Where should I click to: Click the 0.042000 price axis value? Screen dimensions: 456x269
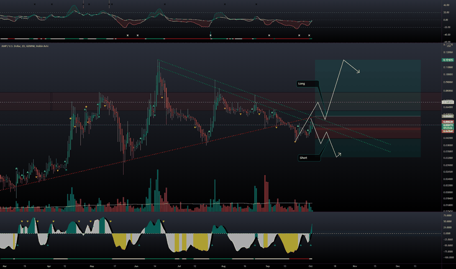(x=448, y=138)
